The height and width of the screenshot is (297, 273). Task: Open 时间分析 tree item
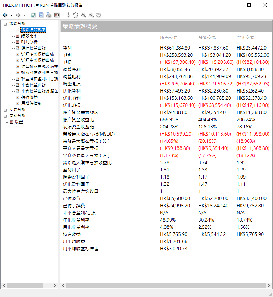[x=29, y=42]
